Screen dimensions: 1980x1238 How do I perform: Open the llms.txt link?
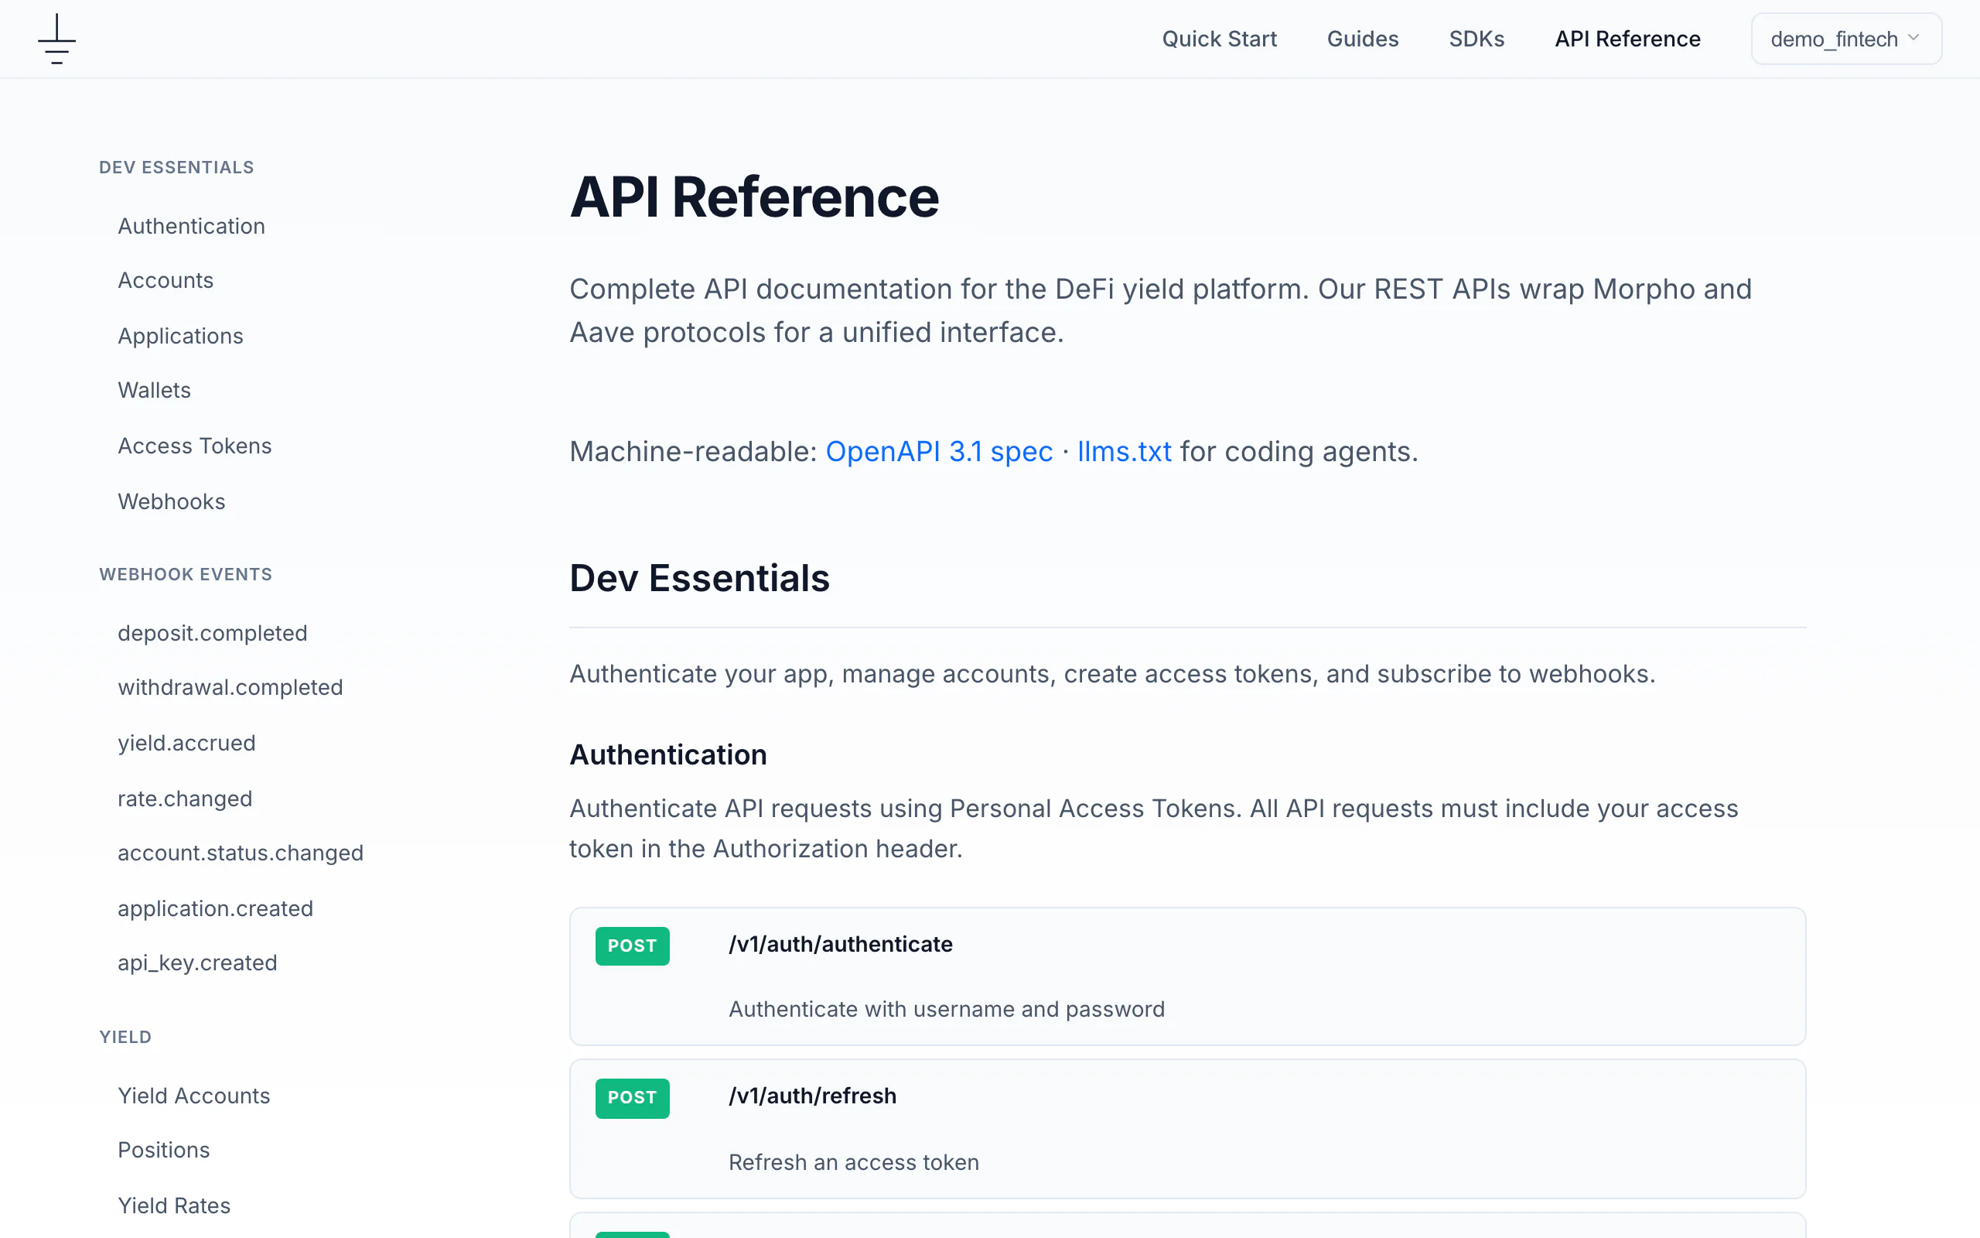click(1124, 451)
